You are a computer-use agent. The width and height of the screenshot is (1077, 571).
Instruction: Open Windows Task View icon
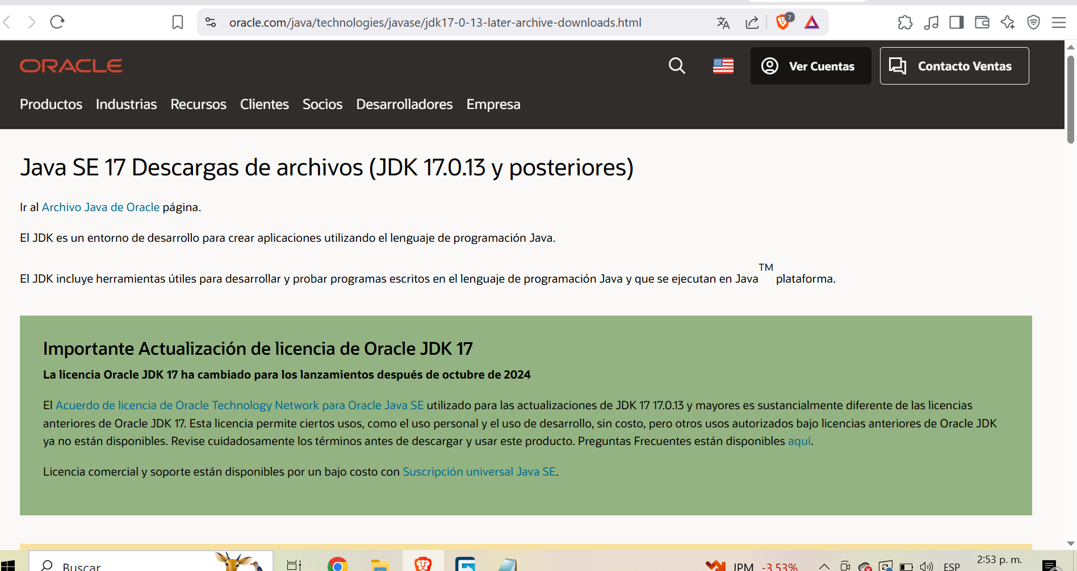click(294, 565)
